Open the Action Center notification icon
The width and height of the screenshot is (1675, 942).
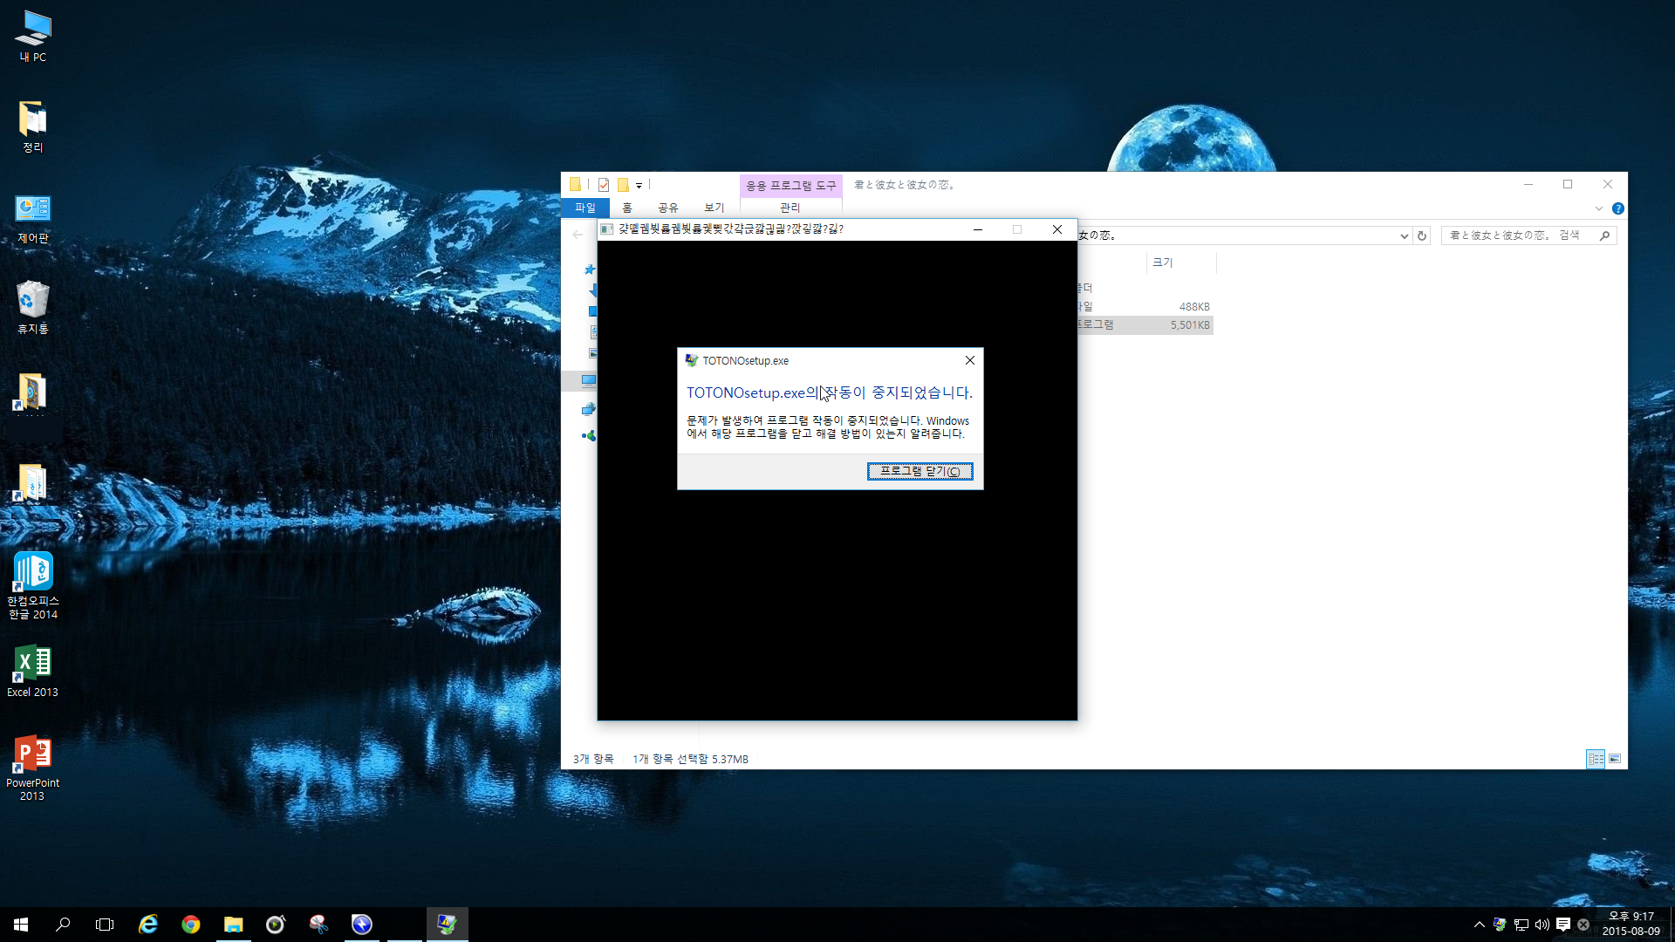pyautogui.click(x=1565, y=924)
